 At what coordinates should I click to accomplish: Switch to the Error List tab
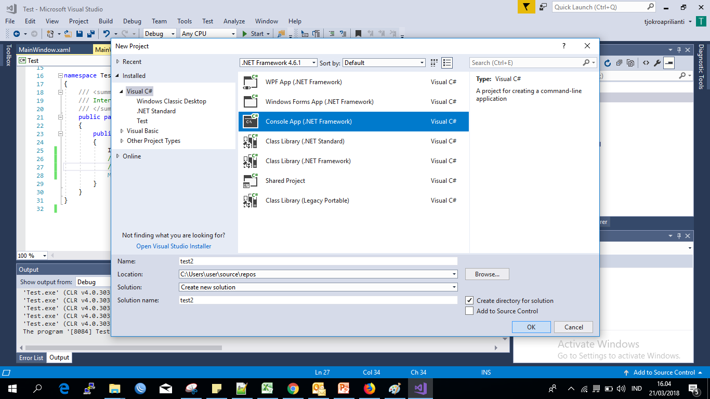click(31, 357)
